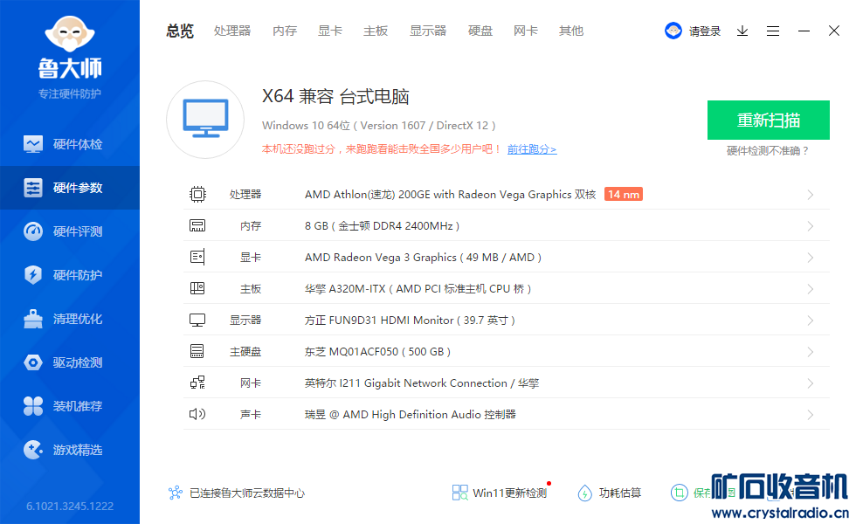Click the 14 nm badge
Image resolution: width=856 pixels, height=524 pixels.
coord(624,194)
